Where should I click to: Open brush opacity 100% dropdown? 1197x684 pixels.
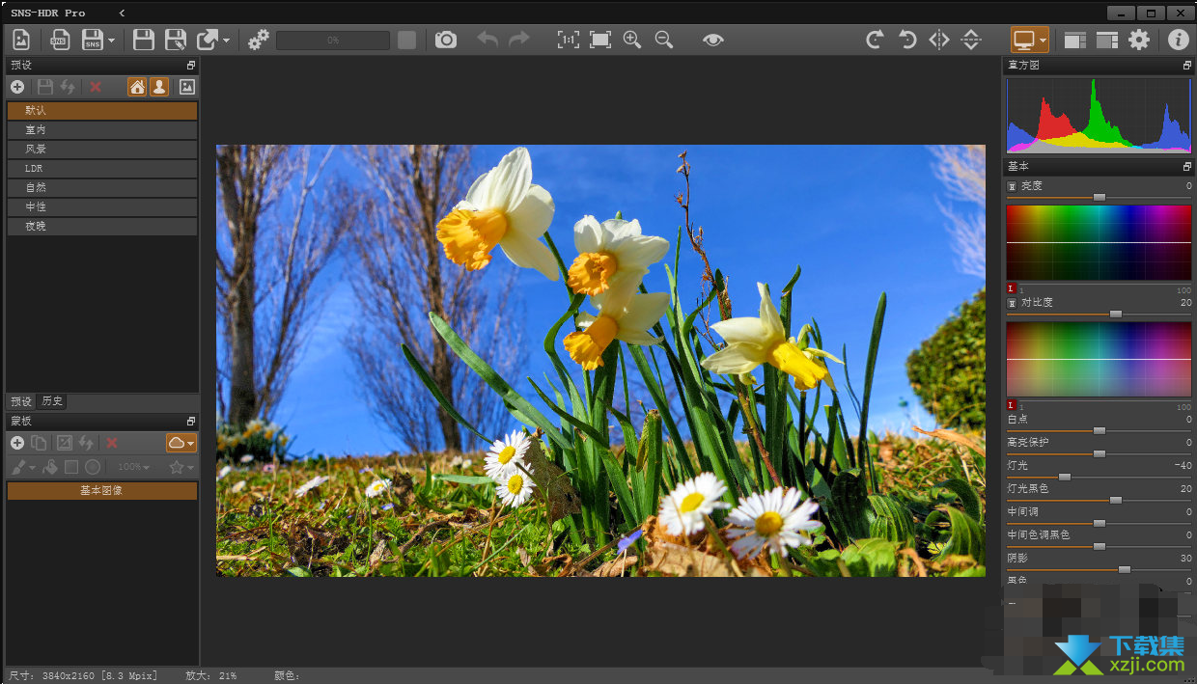point(134,467)
